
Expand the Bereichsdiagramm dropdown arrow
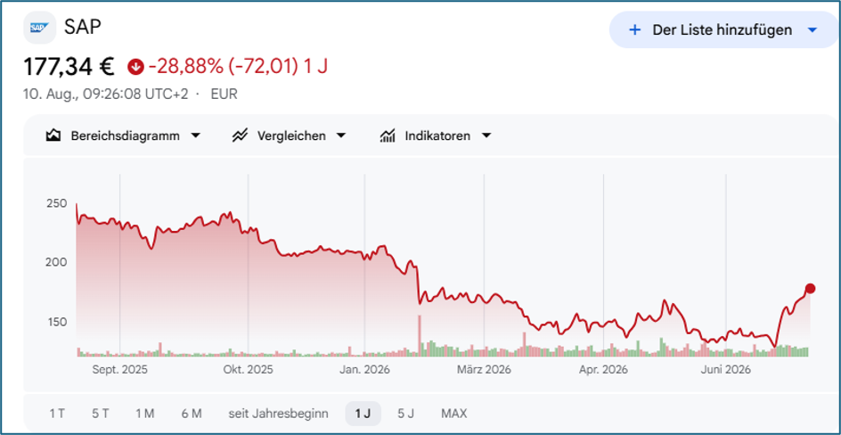tap(196, 135)
